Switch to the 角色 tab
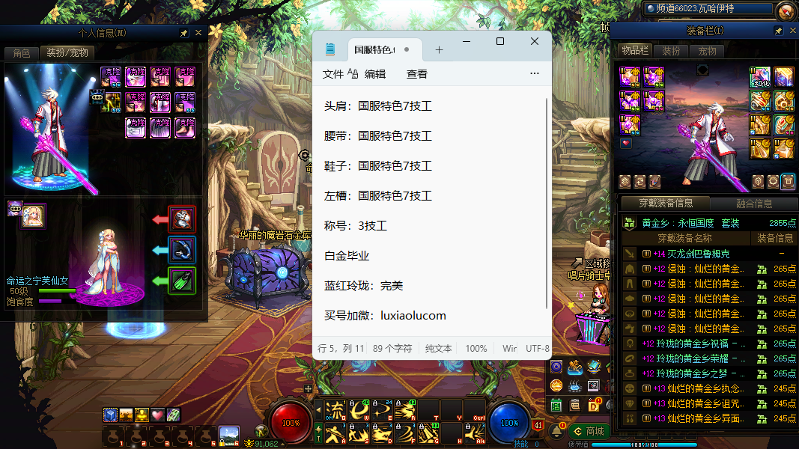Screen dimensions: 799x449 21,53
